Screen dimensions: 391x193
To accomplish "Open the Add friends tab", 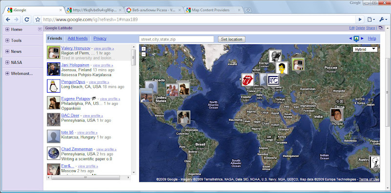I will 78,39.
